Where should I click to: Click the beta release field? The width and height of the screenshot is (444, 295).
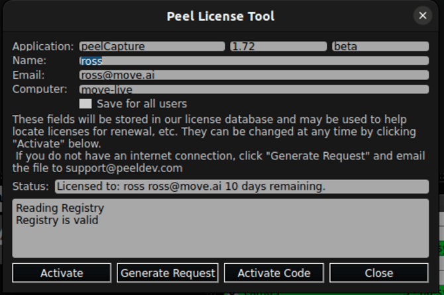(380, 46)
